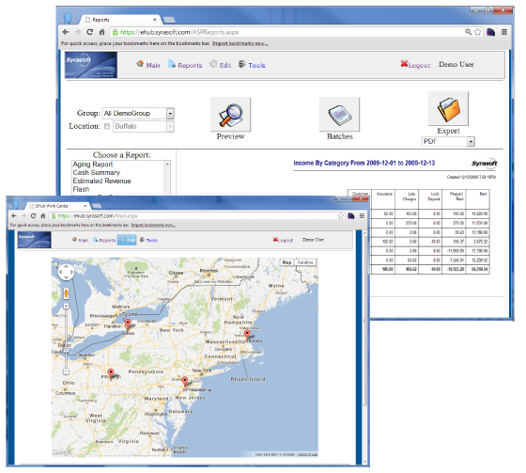Go back in the eHub Work Center window
Screen dimensions: 526x473
[14, 215]
